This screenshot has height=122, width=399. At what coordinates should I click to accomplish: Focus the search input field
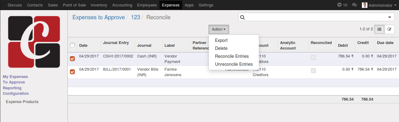click(314, 17)
